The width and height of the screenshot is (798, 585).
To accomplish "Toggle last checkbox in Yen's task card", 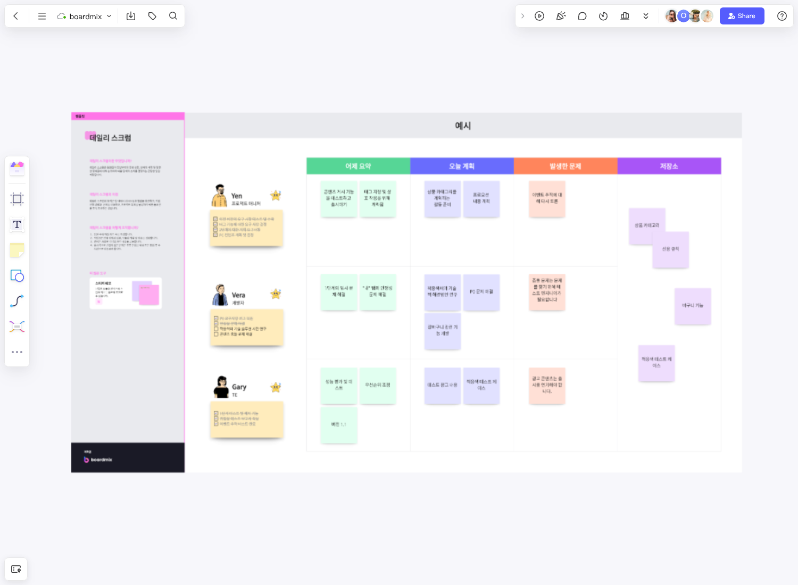I will pos(215,235).
